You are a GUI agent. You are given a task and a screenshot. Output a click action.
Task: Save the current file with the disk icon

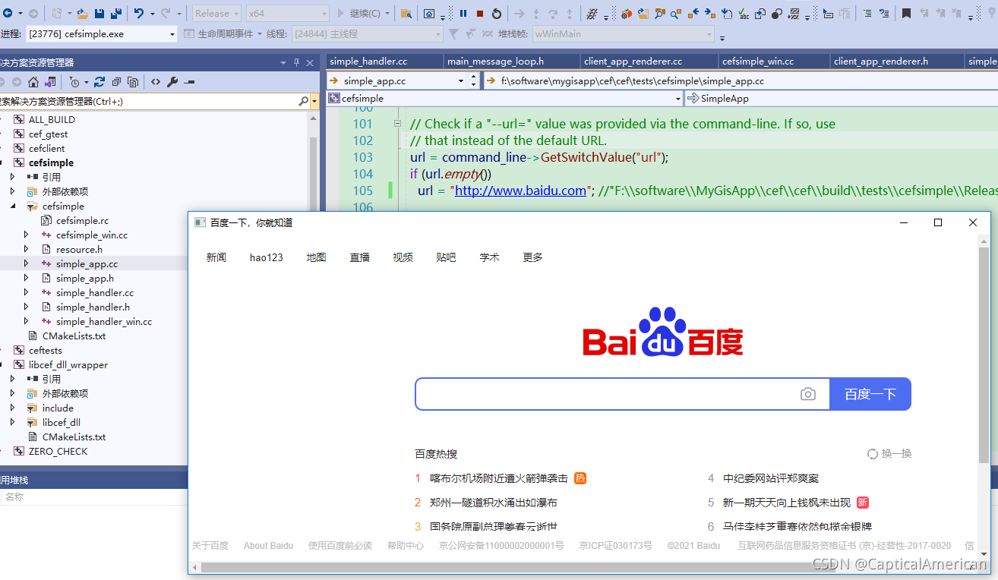99,13
